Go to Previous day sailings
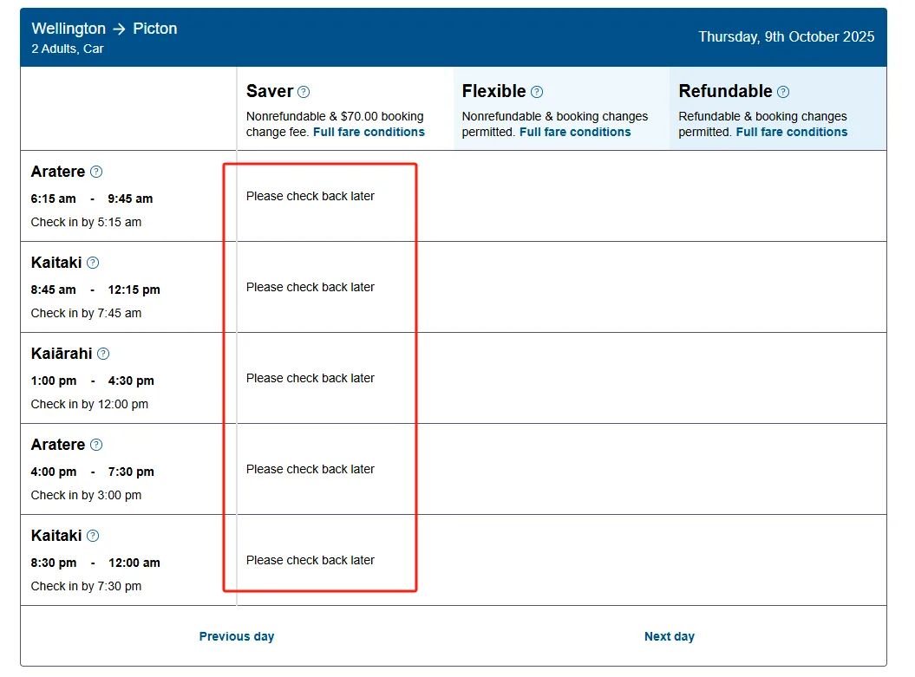Viewport: 915px width, 677px height. pos(236,636)
